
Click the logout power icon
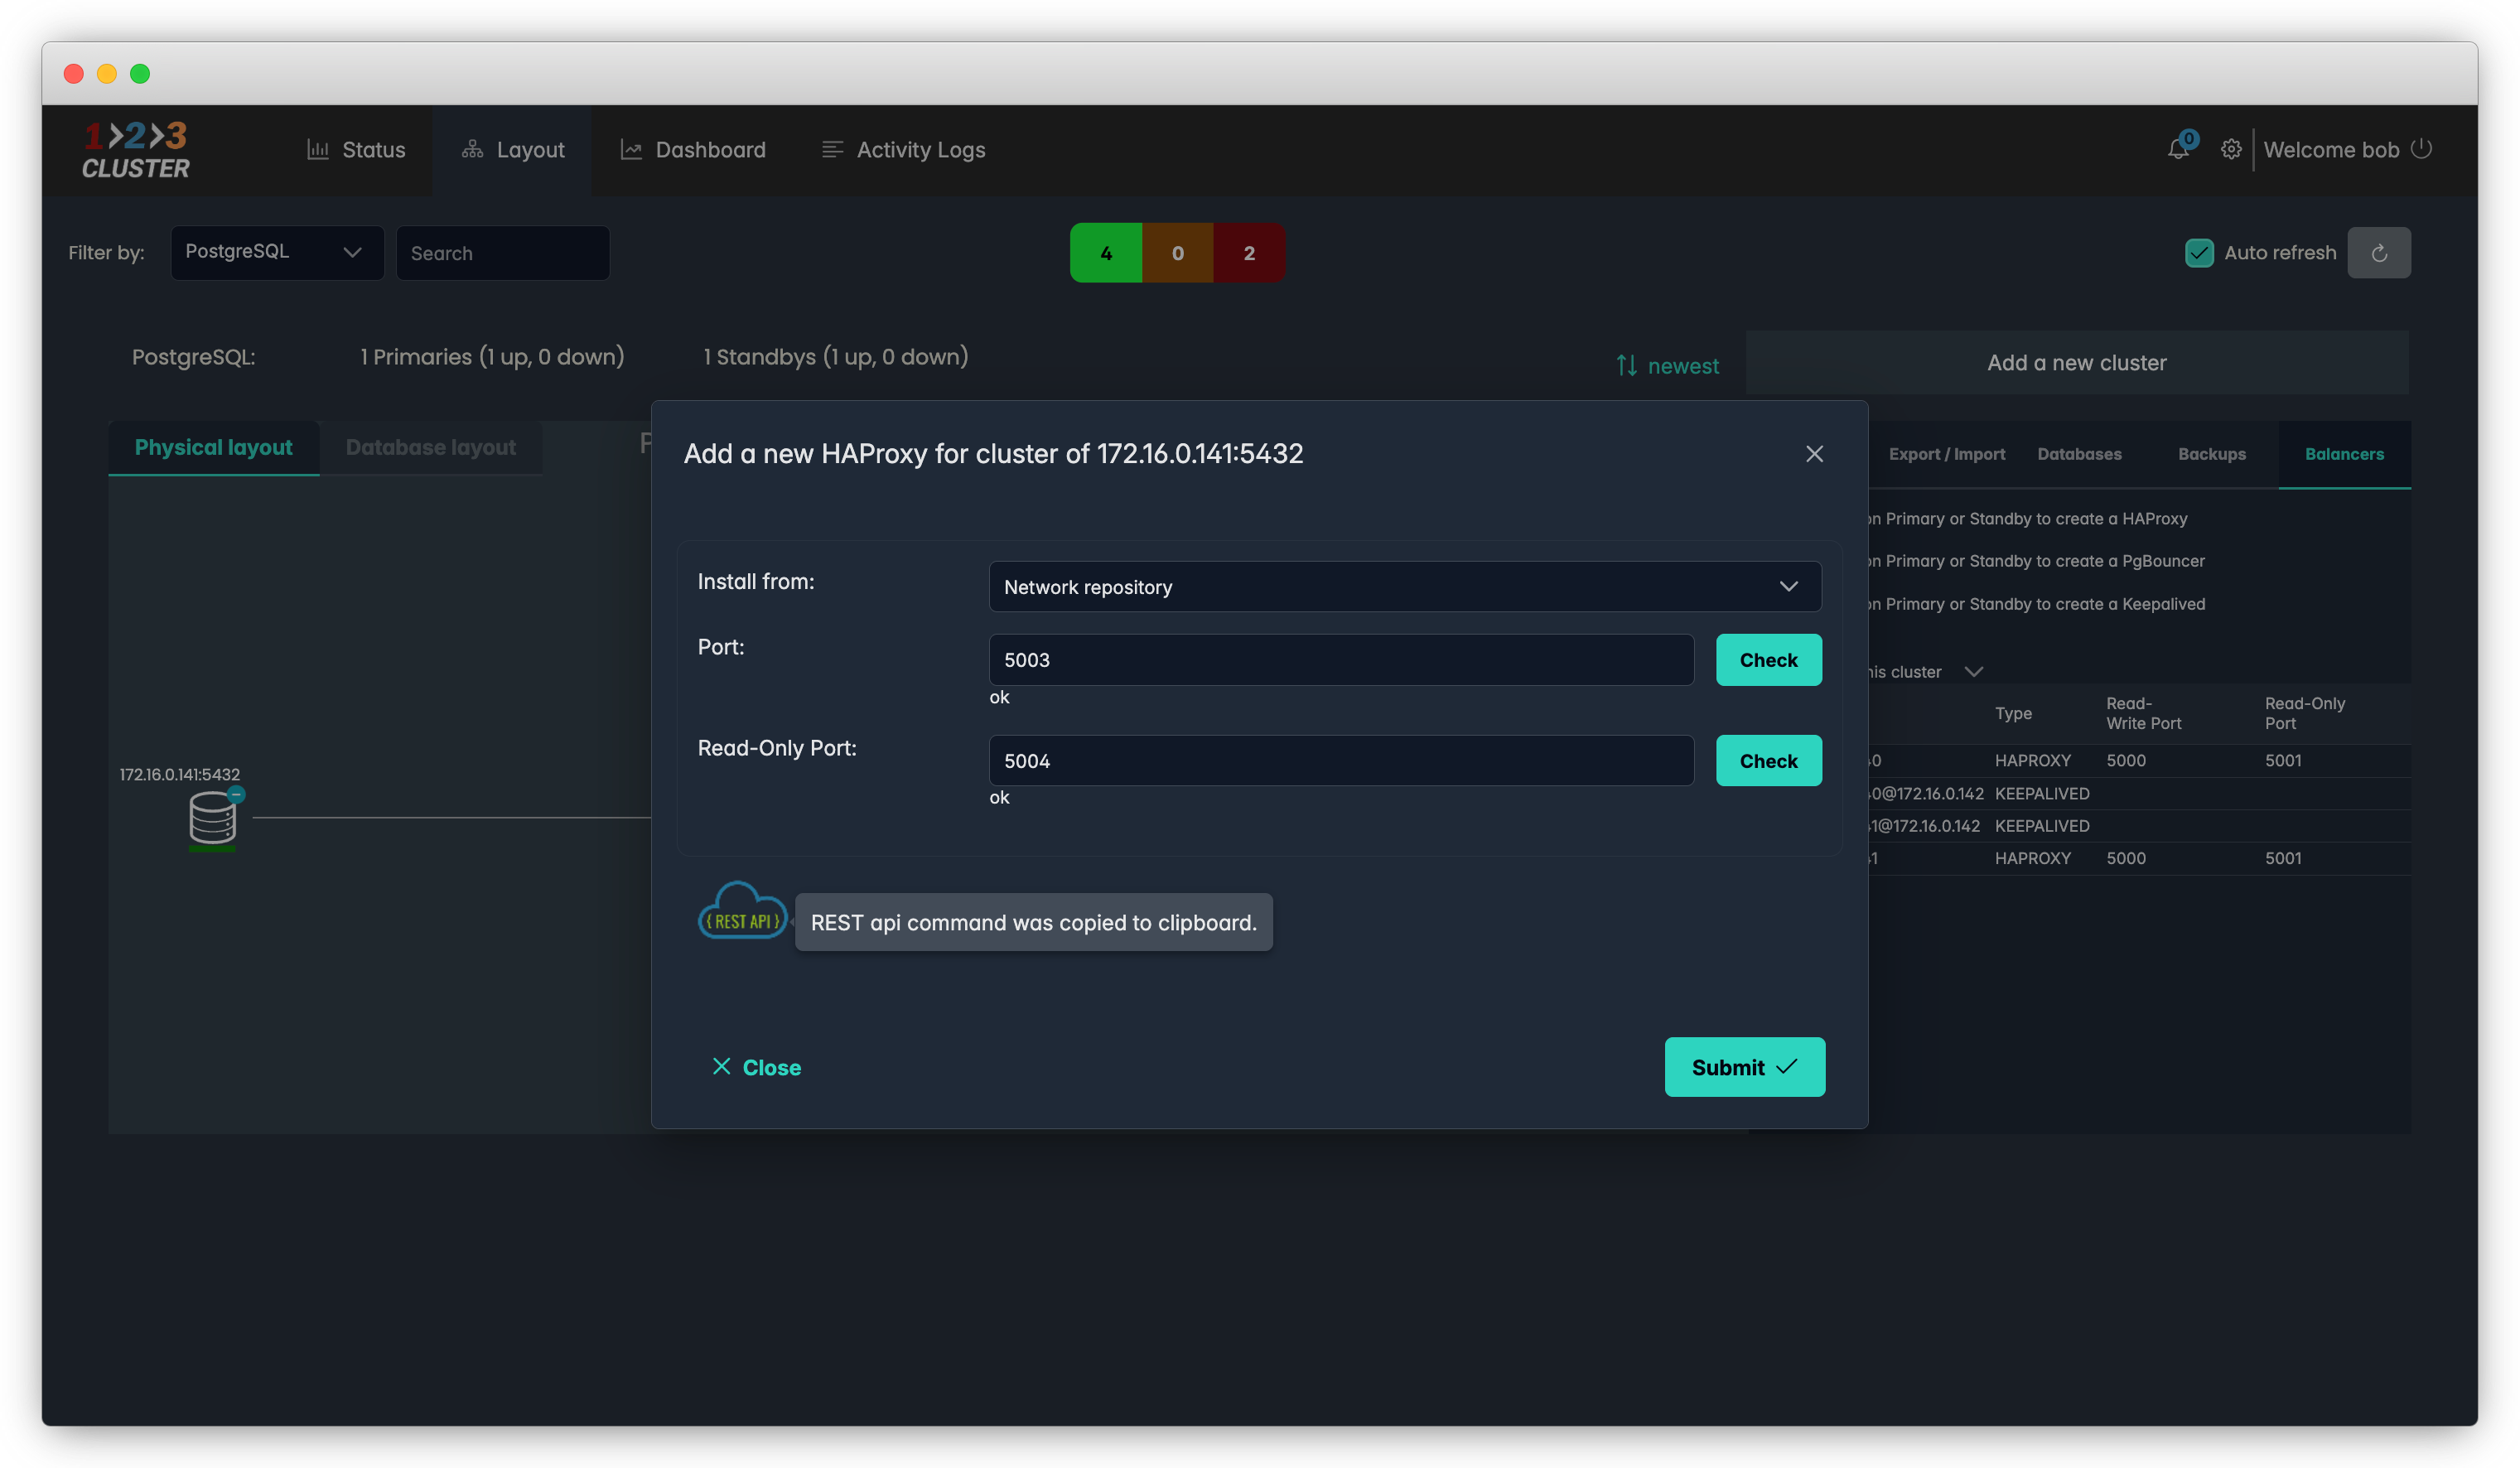[2421, 149]
